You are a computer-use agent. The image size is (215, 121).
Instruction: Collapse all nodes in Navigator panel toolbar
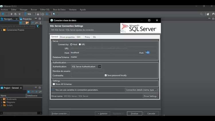pos(32,23)
